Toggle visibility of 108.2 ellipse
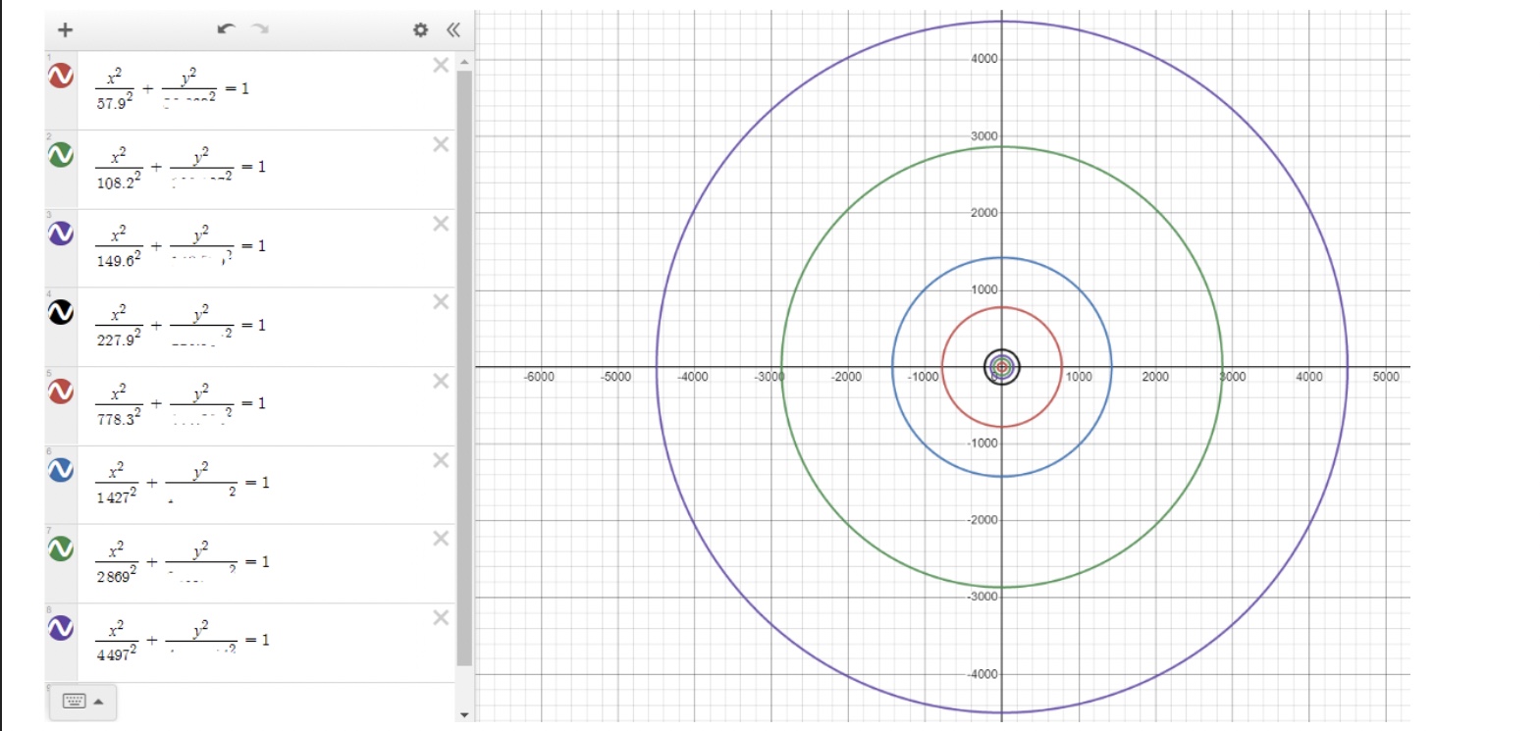The height and width of the screenshot is (731, 1540). [61, 155]
